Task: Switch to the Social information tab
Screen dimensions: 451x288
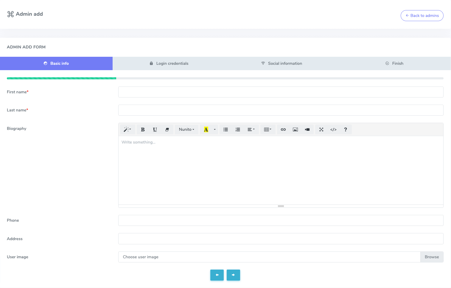Action: tap(282, 63)
